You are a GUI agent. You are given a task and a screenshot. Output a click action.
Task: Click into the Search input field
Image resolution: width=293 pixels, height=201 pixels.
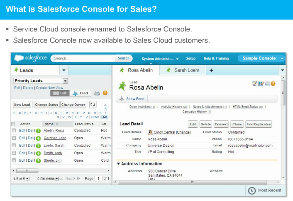pos(84,58)
